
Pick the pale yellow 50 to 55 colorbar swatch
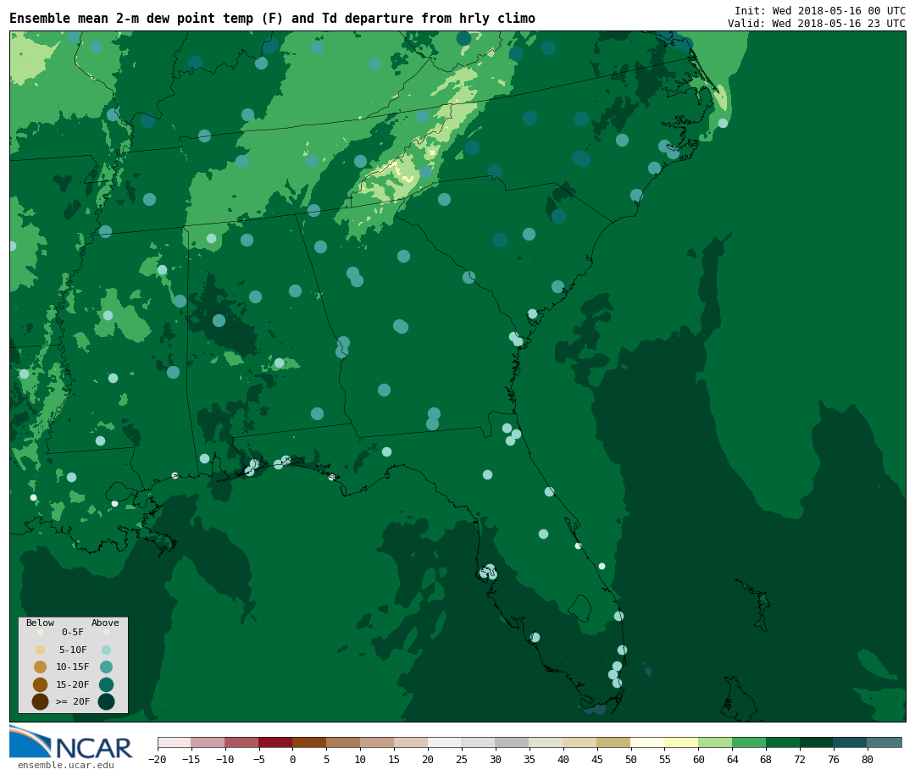pyautogui.click(x=647, y=742)
